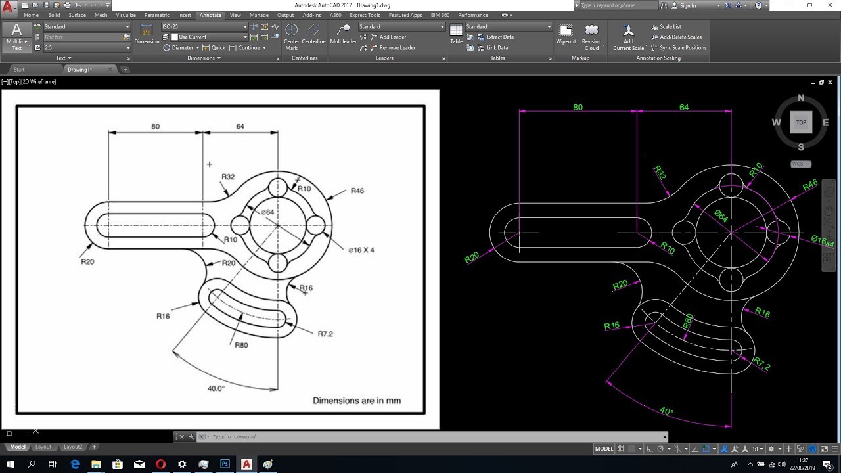The image size is (841, 473).
Task: Select the Multileader tool
Action: pyautogui.click(x=343, y=34)
